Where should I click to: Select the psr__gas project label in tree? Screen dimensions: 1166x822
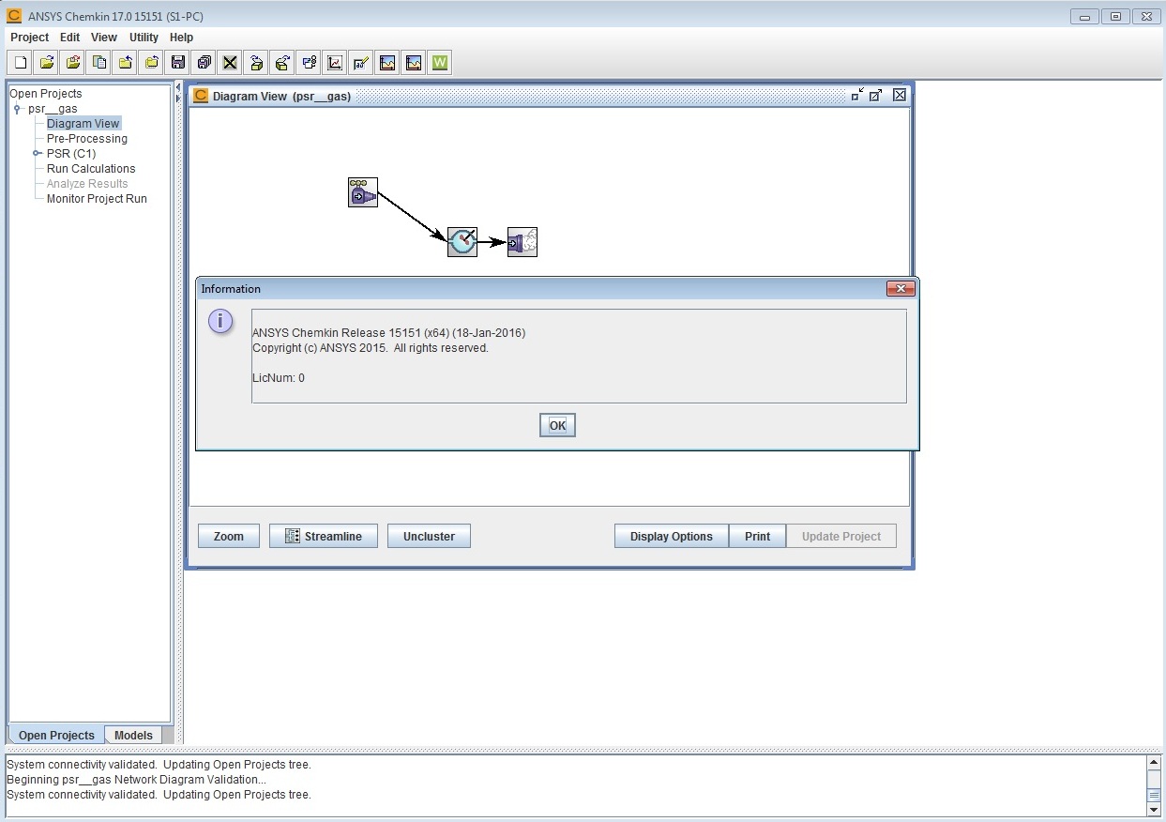(x=53, y=109)
